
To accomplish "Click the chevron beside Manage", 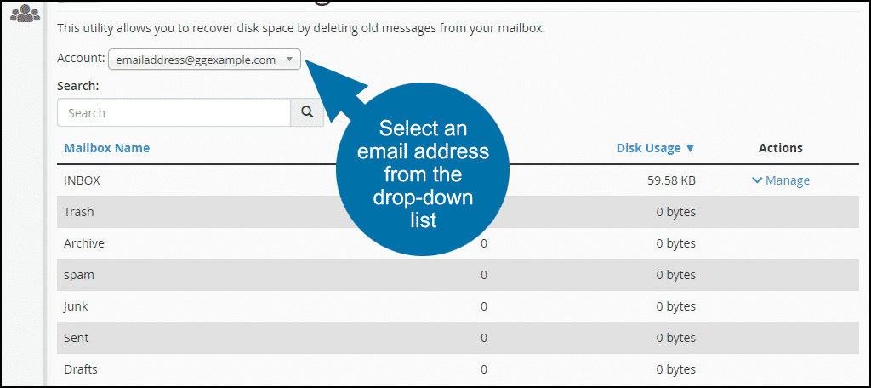I will click(756, 180).
